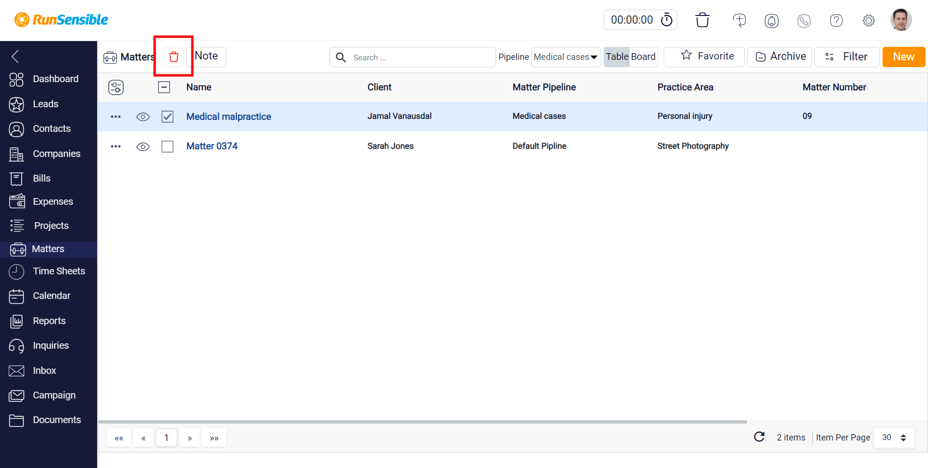928x468 pixels.
Task: Click the Reports chart icon in sidebar
Action: pyautogui.click(x=16, y=321)
